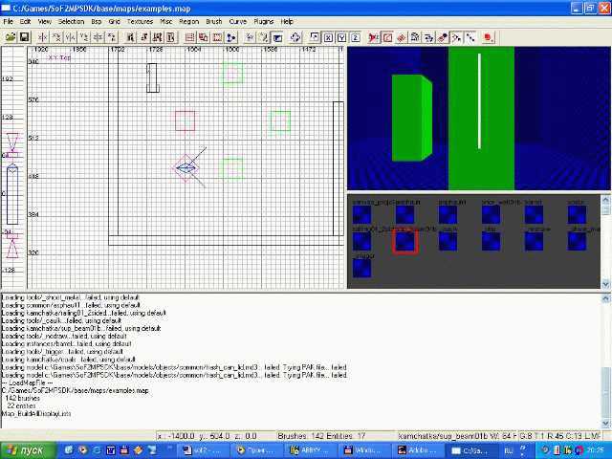Open the Misc menu
The width and height of the screenshot is (612, 459).
coord(165,21)
